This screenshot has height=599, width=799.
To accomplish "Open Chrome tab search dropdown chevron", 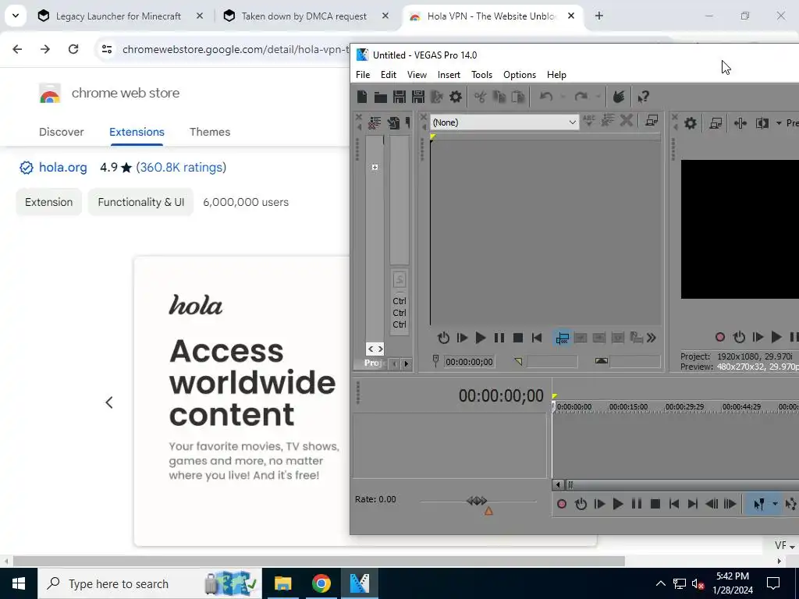I will pyautogui.click(x=16, y=16).
